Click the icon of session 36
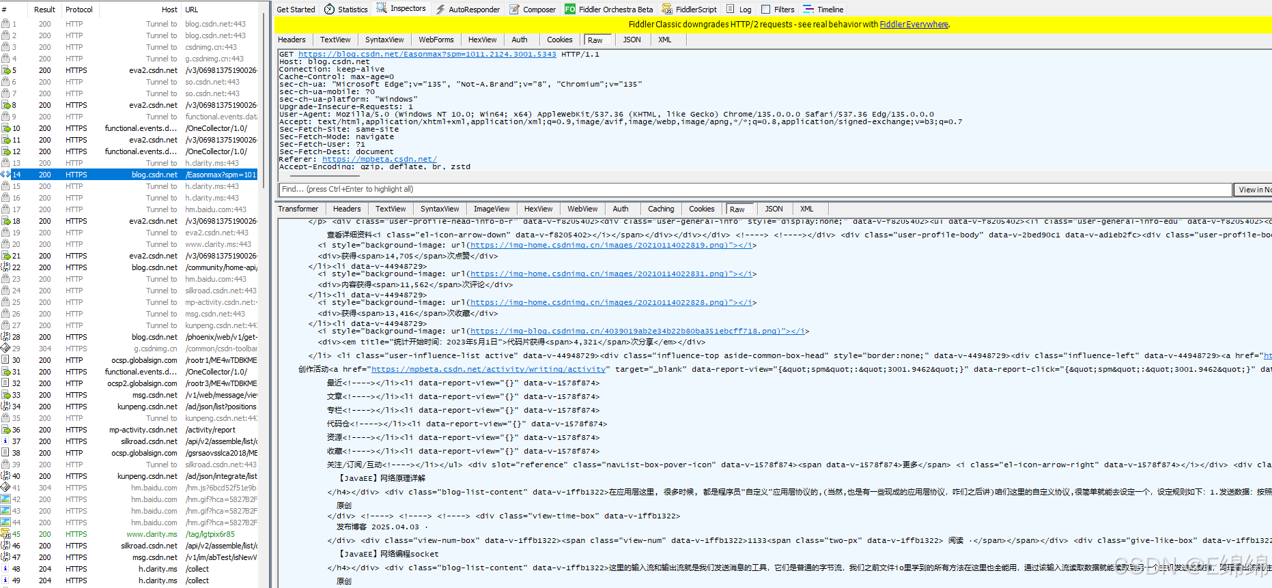Viewport: 1272px width, 588px height. (x=5, y=430)
